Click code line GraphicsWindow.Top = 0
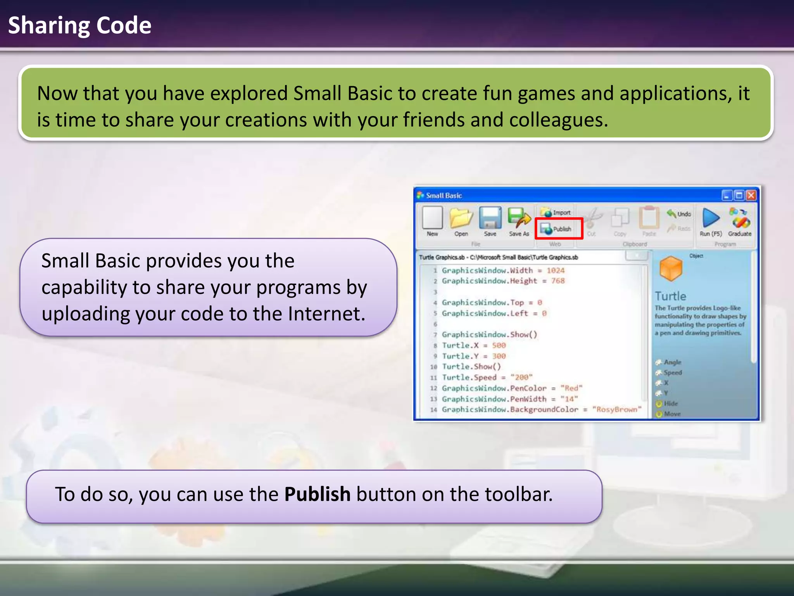 (x=492, y=303)
